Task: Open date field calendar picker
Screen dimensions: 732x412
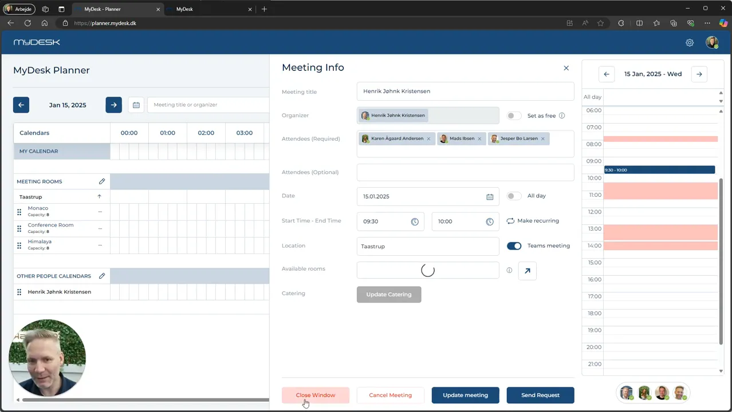Action: pos(490,197)
